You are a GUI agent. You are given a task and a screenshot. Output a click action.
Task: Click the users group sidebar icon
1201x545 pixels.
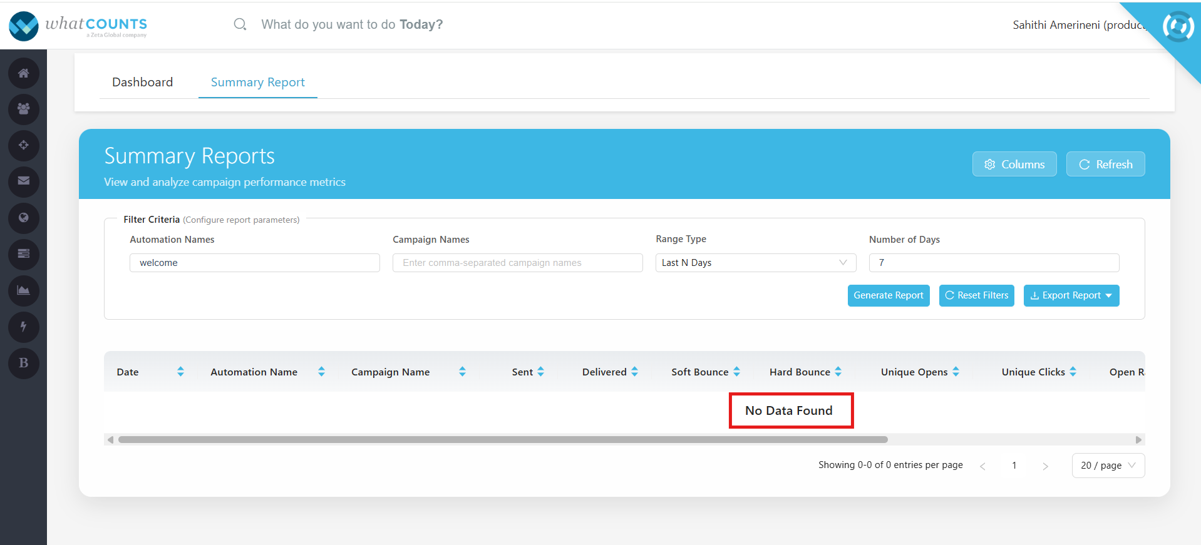(x=24, y=110)
